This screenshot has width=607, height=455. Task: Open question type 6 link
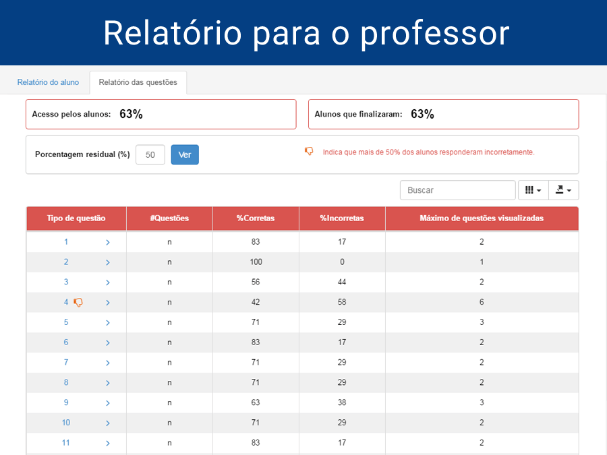click(x=66, y=342)
